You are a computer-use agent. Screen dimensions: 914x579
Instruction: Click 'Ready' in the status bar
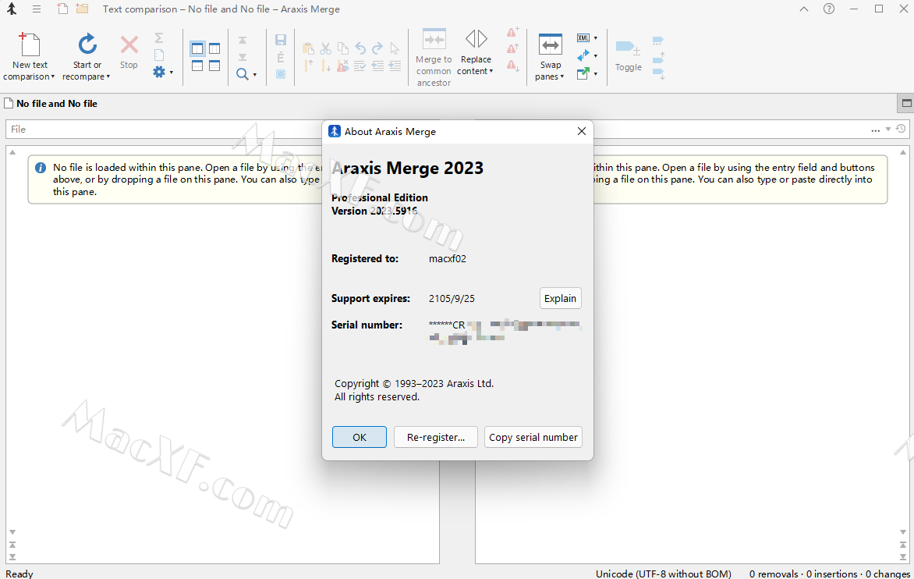(x=19, y=574)
